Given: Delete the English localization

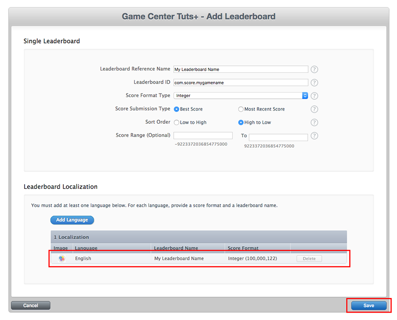Looking at the screenshot, I should click(309, 258).
